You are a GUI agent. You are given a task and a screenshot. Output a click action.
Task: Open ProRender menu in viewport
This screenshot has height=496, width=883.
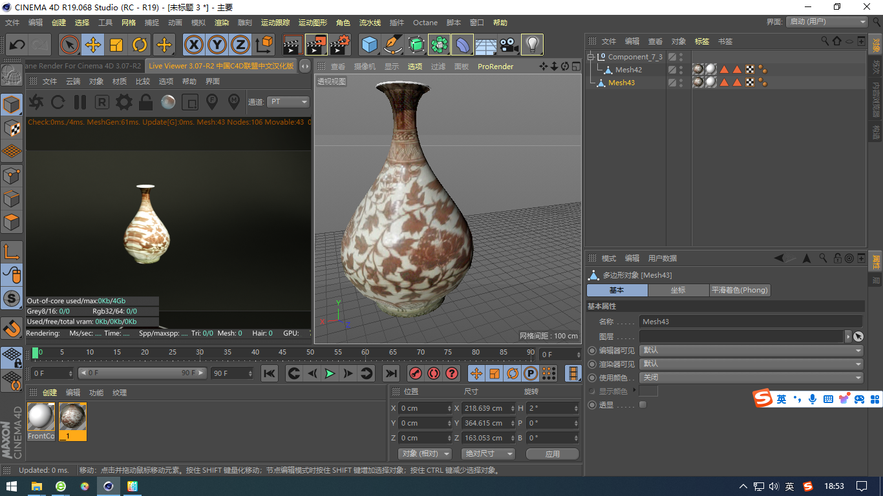pyautogui.click(x=496, y=67)
